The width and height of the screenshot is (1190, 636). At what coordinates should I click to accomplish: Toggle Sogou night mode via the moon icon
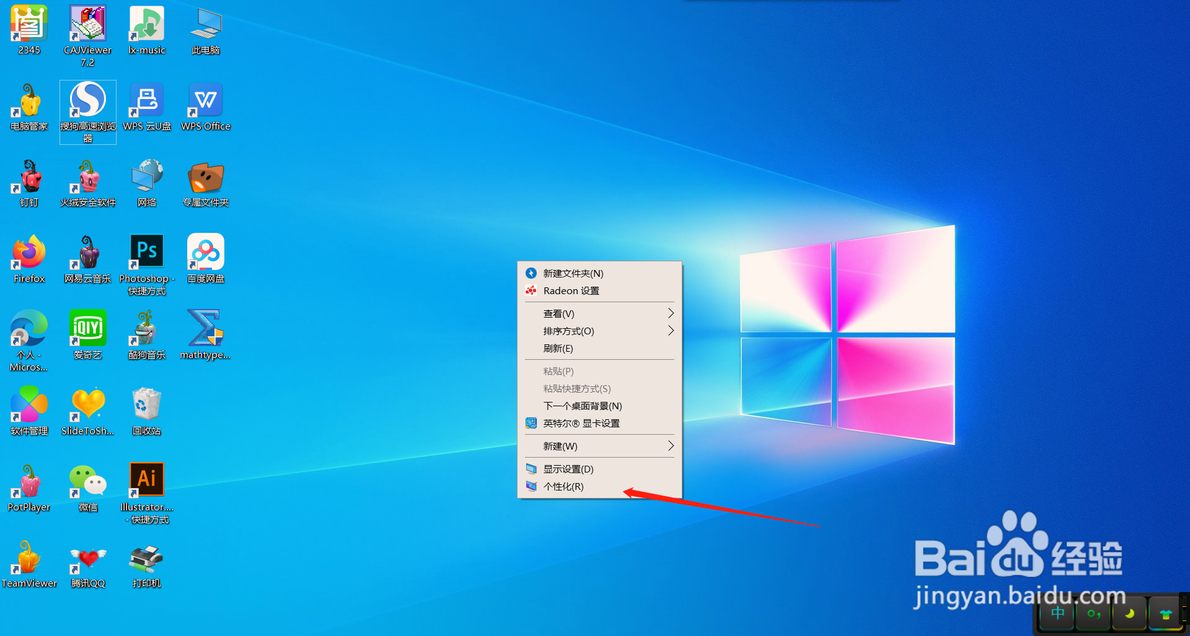tap(1129, 614)
